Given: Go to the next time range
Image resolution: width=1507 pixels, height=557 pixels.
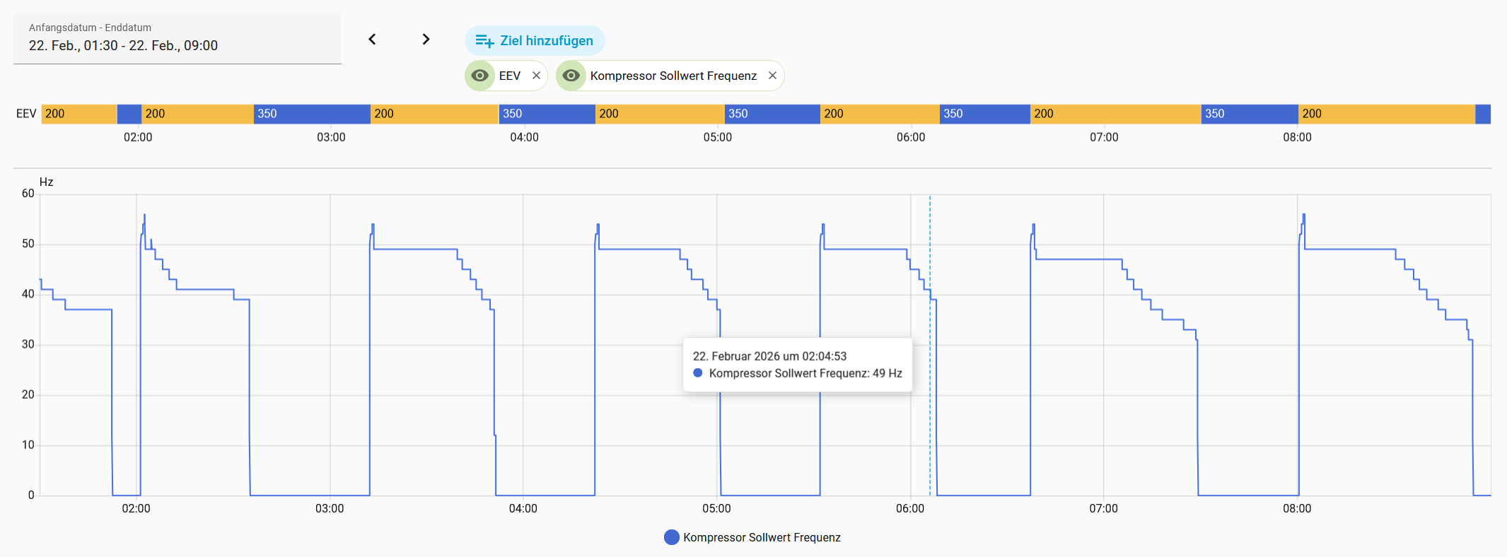Looking at the screenshot, I should pos(426,40).
